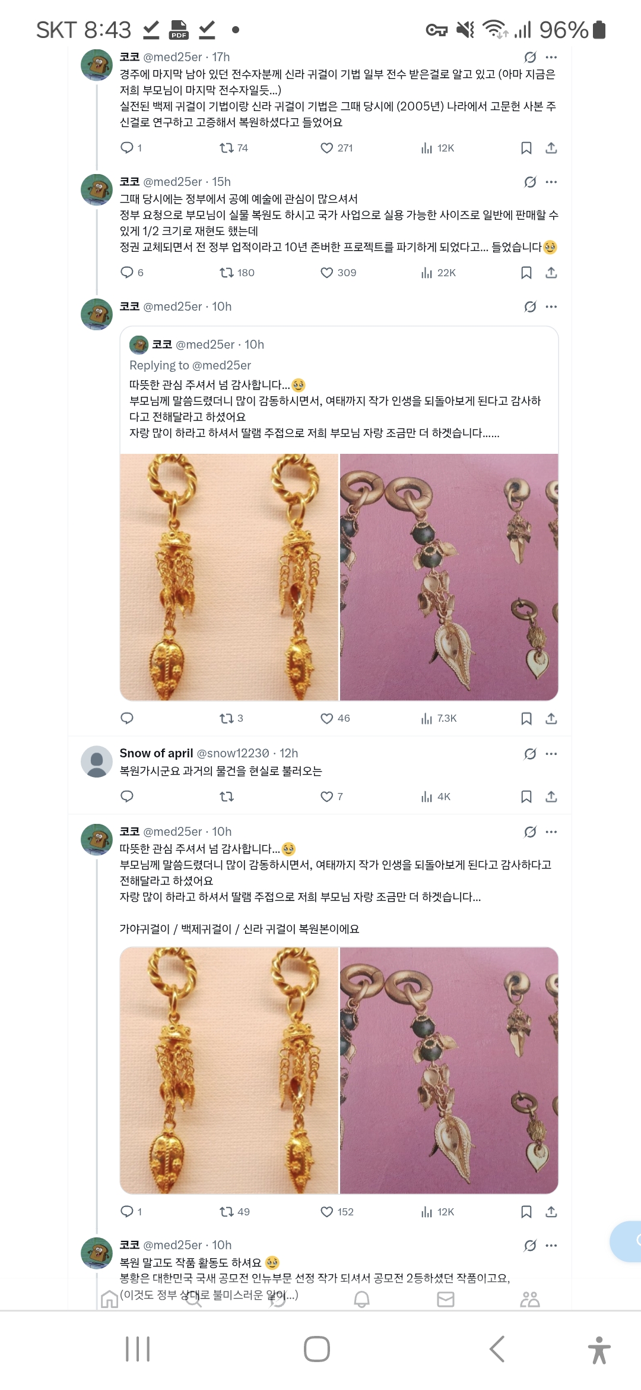Tap the Android back navigation button
The image size is (641, 1390).
[497, 1349]
